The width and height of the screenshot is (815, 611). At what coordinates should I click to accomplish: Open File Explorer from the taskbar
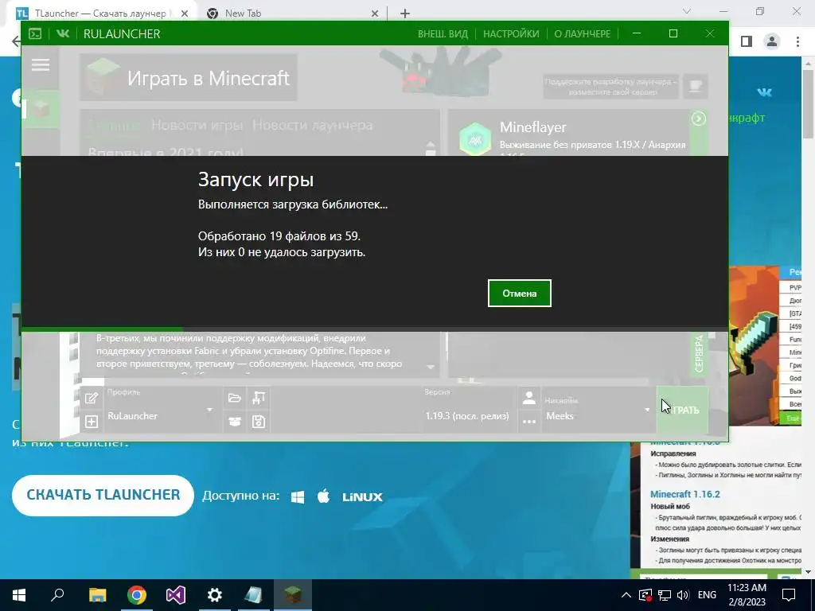(97, 595)
